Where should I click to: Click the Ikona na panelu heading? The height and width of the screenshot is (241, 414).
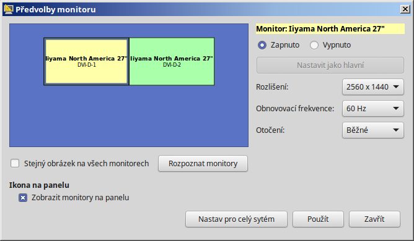[39, 185]
